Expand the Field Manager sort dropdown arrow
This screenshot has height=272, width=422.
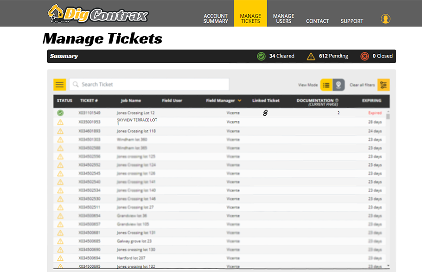click(x=240, y=101)
